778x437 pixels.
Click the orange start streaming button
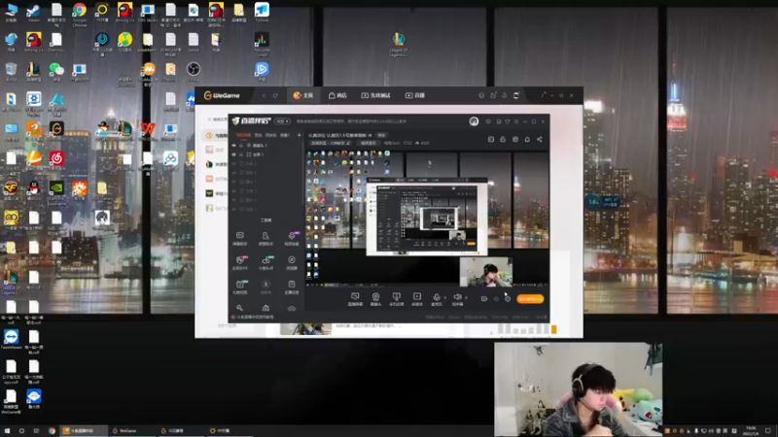530,299
